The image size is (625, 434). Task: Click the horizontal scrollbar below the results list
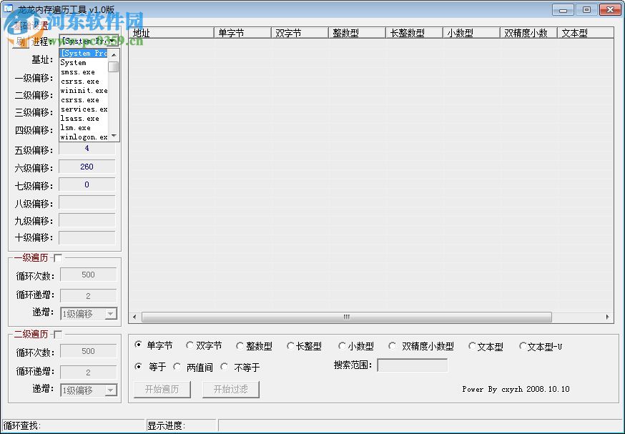click(x=345, y=317)
